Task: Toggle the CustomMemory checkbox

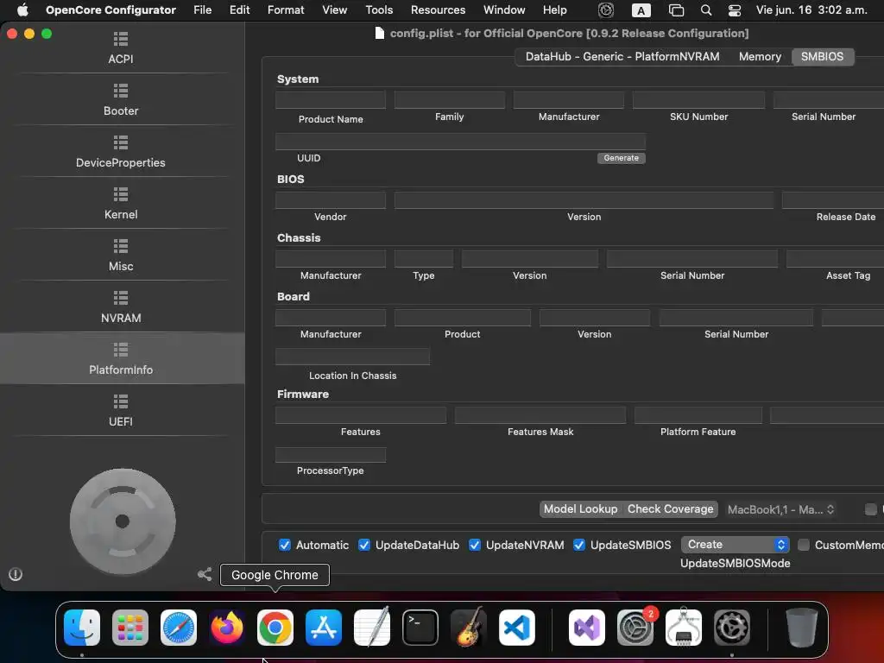Action: pyautogui.click(x=804, y=546)
